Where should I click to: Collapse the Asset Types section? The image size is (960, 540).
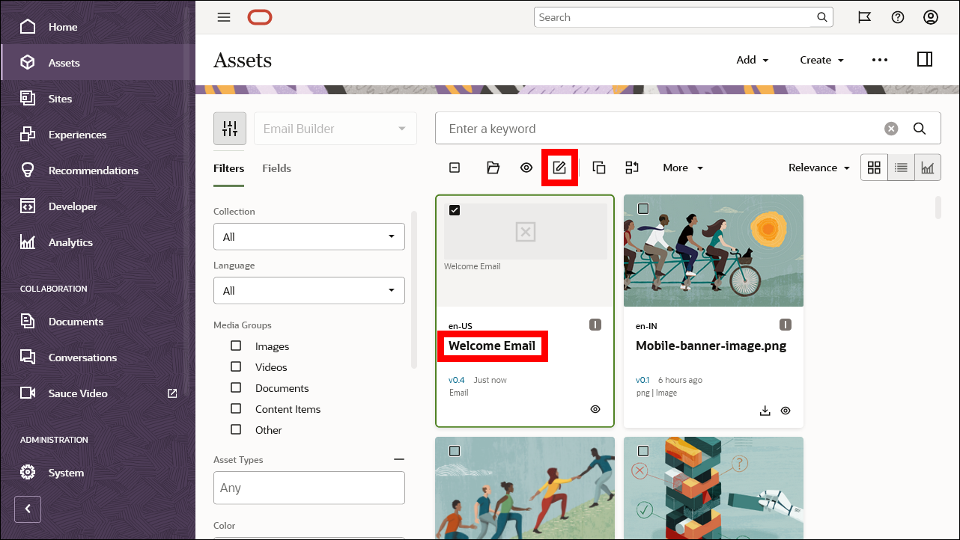(399, 460)
